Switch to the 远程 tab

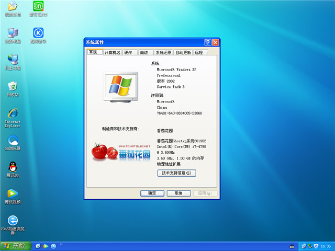(200, 52)
